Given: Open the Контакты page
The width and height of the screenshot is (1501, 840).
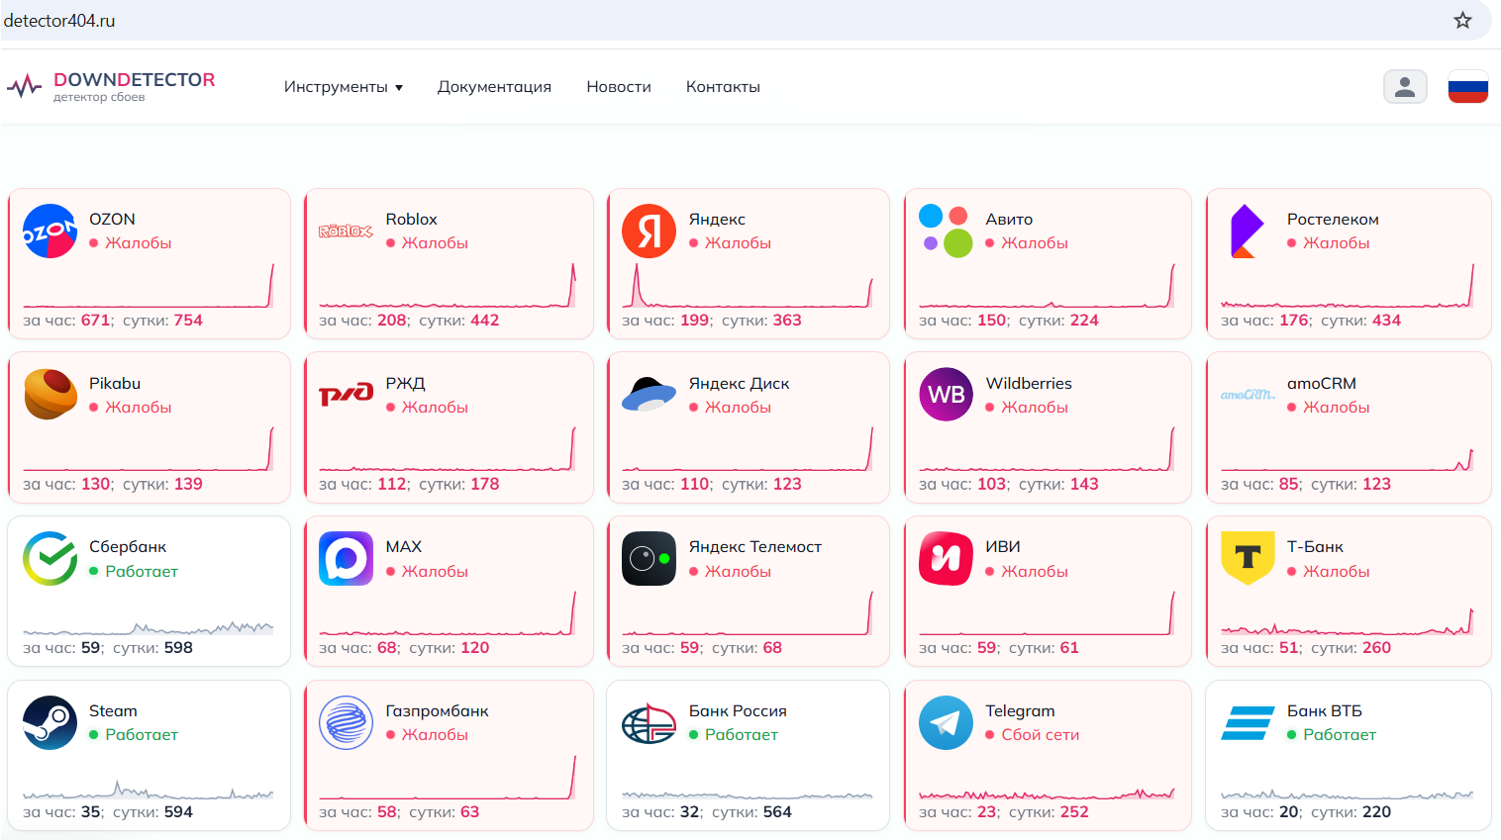Looking at the screenshot, I should (x=723, y=87).
